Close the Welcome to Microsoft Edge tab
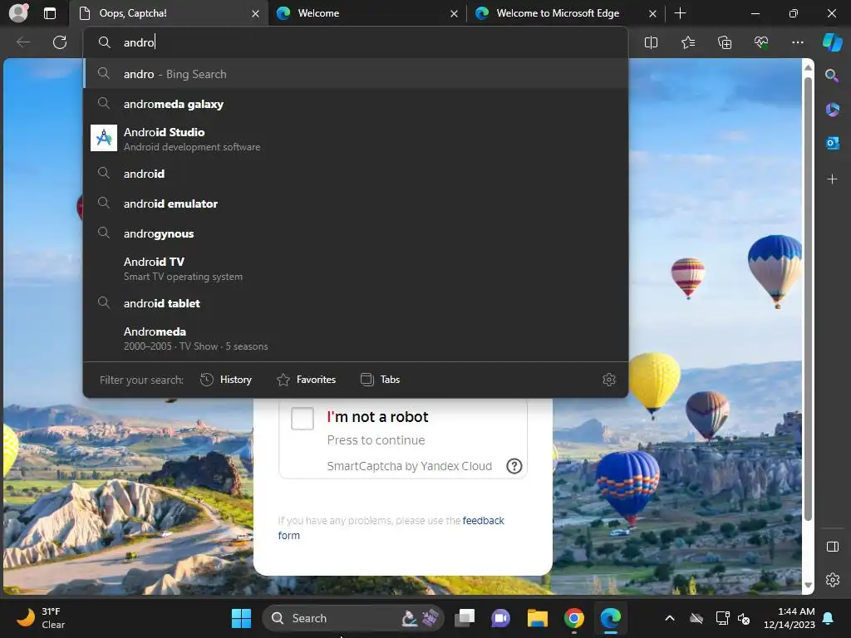851x638 pixels. [x=652, y=13]
